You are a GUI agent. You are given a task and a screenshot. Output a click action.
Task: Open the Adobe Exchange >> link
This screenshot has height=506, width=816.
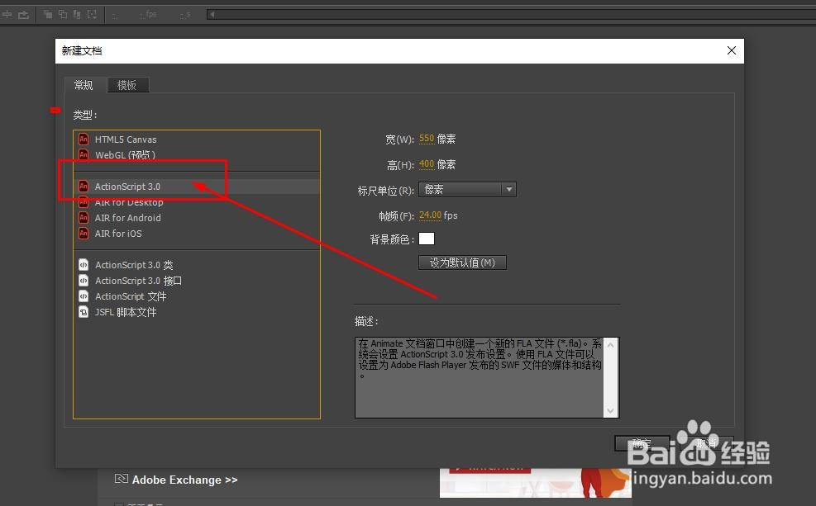[184, 480]
